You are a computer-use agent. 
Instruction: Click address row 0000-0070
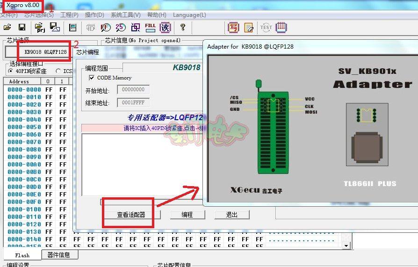24,142
